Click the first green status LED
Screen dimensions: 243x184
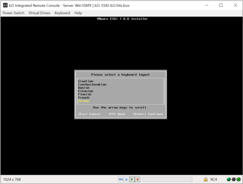(229, 179)
